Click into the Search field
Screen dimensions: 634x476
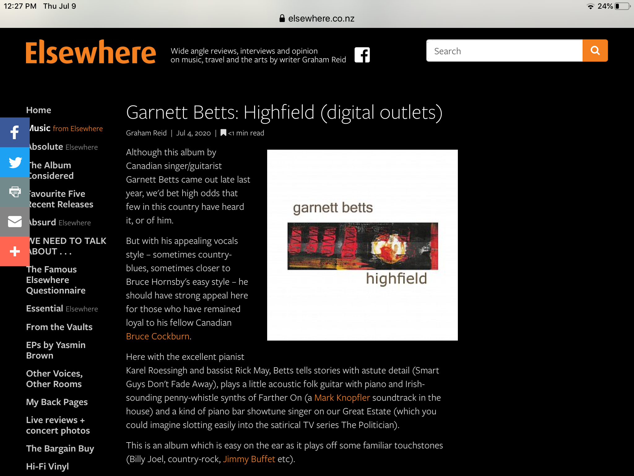coord(504,51)
